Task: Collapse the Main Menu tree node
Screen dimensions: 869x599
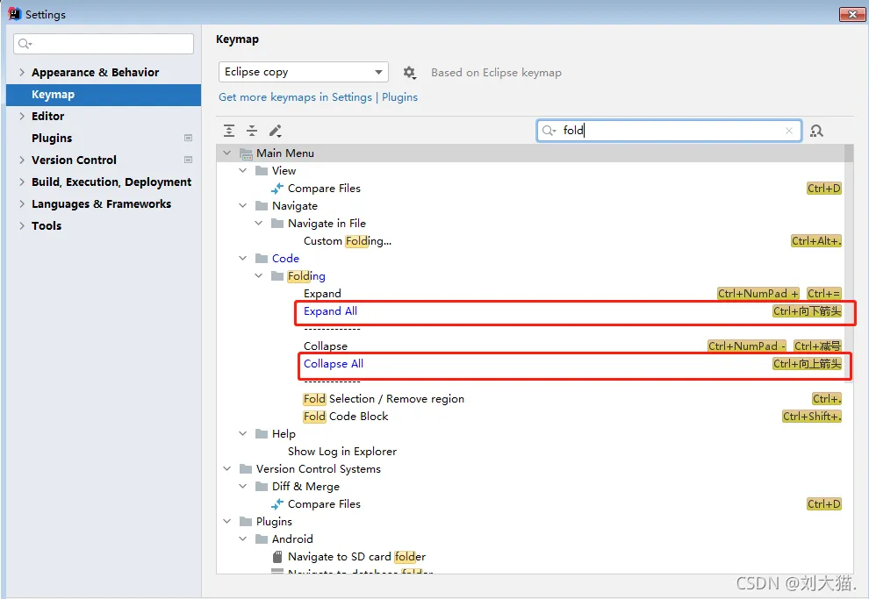Action: point(226,153)
